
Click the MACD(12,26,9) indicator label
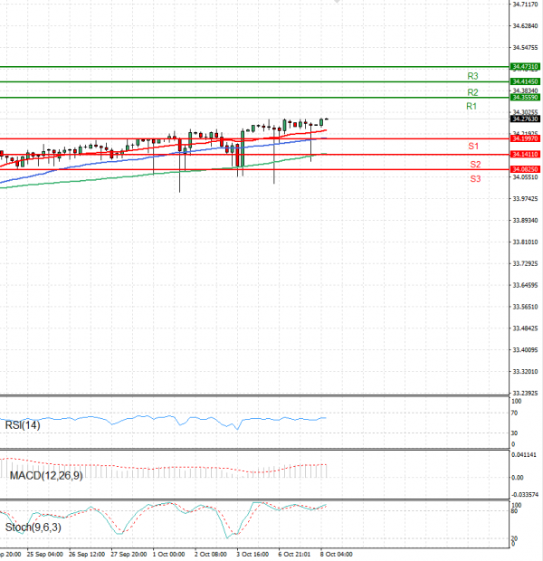click(x=46, y=476)
